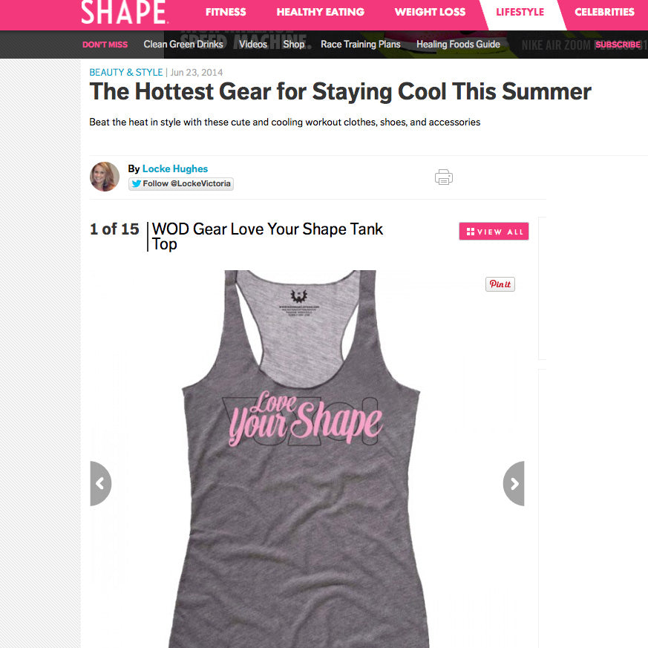Open the Videos link

[253, 45]
